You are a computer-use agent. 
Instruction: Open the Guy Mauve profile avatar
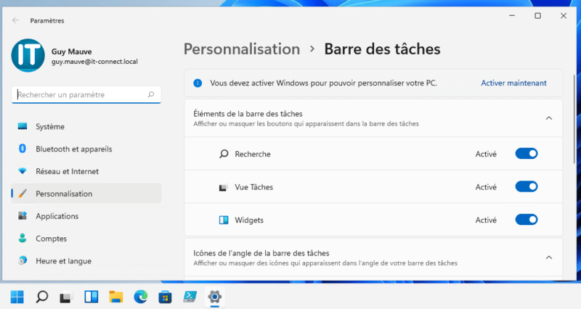click(28, 56)
